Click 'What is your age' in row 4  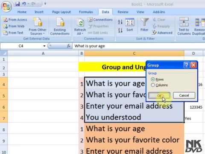[x=115, y=83]
